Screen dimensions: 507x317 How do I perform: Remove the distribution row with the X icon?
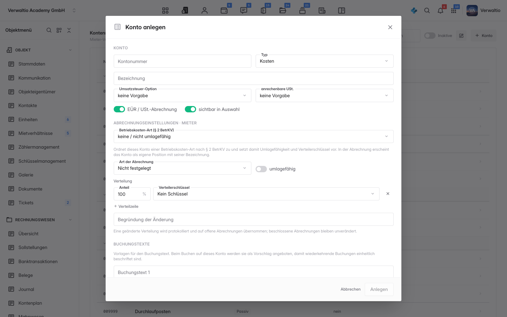click(x=388, y=194)
